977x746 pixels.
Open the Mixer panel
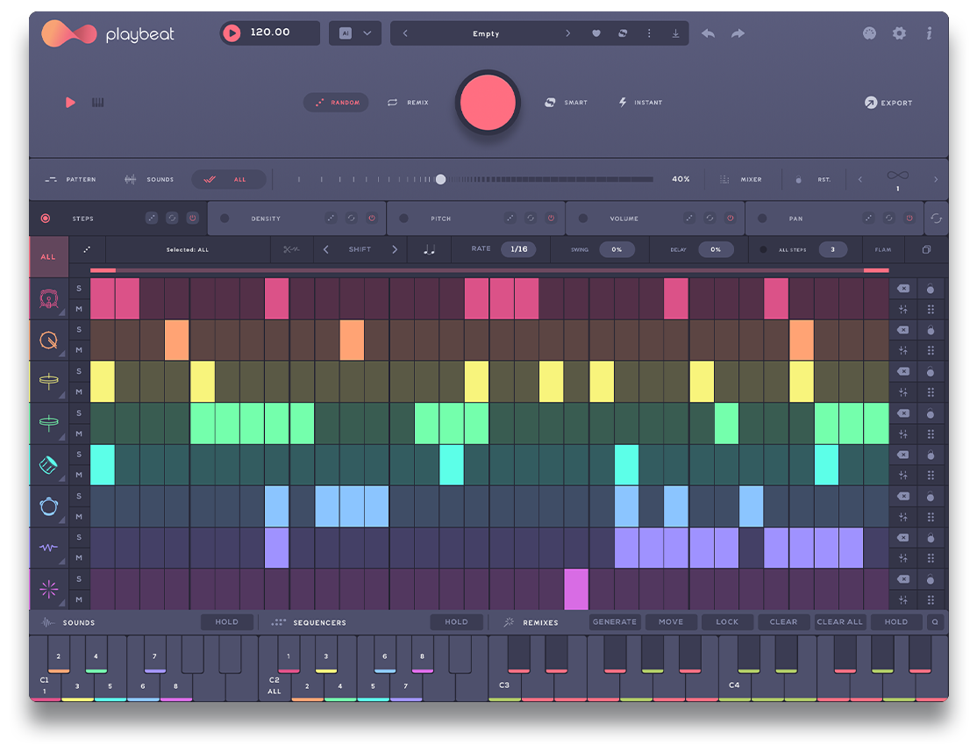[x=743, y=179]
